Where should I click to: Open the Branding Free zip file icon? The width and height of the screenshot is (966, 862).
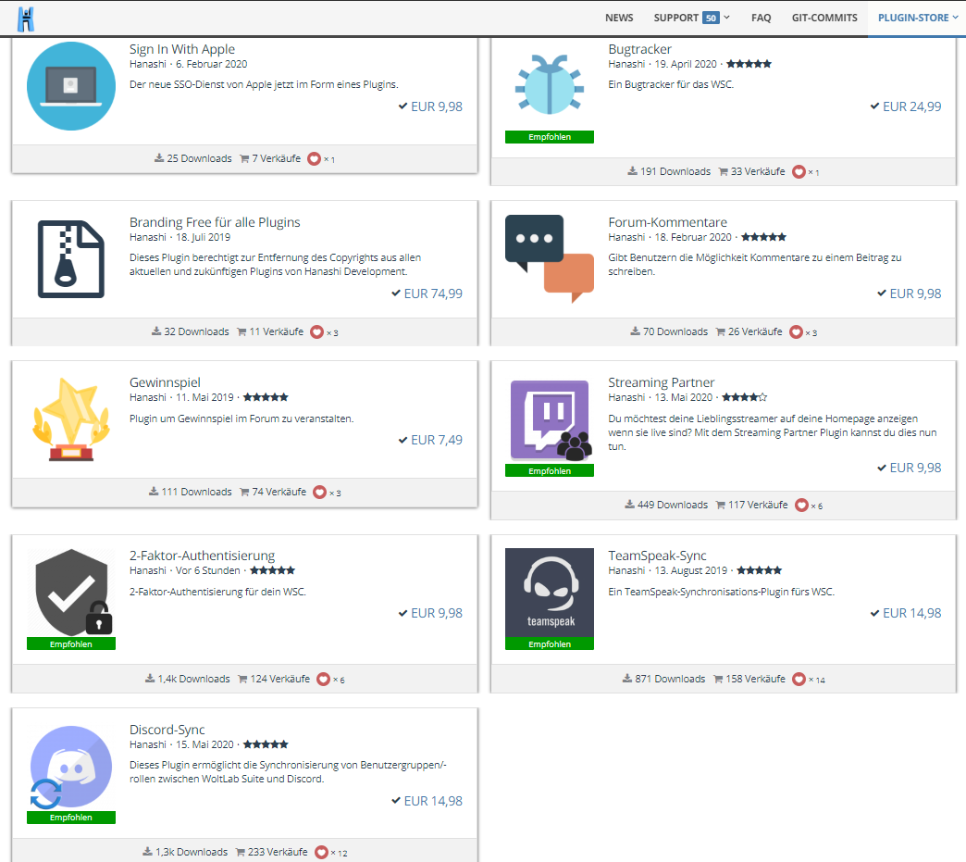coord(70,259)
